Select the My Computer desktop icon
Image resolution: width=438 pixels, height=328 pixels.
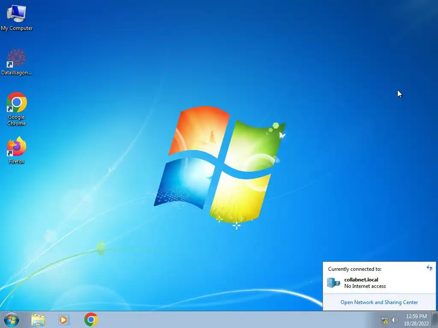coord(17,18)
